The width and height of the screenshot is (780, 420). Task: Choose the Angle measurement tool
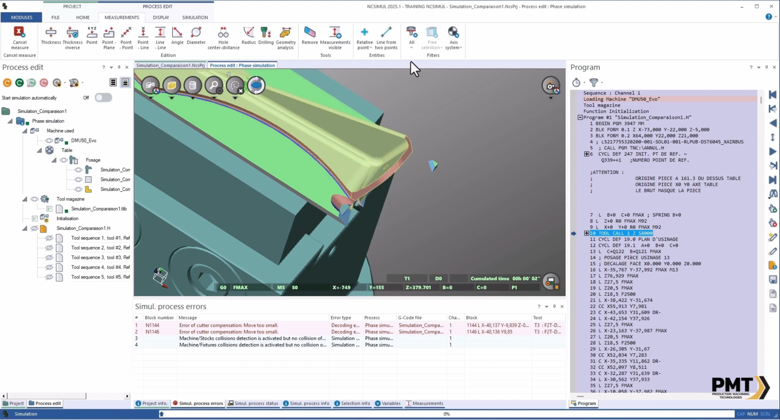[177, 36]
